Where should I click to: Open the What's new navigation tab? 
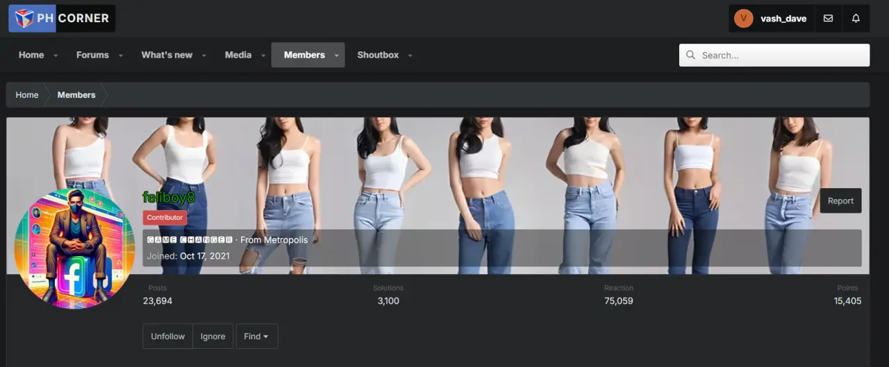[x=167, y=55]
